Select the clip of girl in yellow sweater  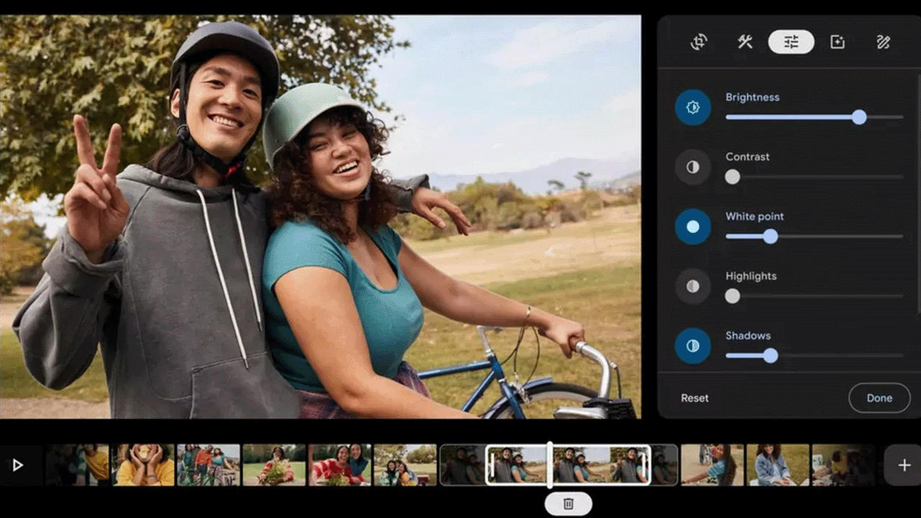pyautogui.click(x=143, y=465)
